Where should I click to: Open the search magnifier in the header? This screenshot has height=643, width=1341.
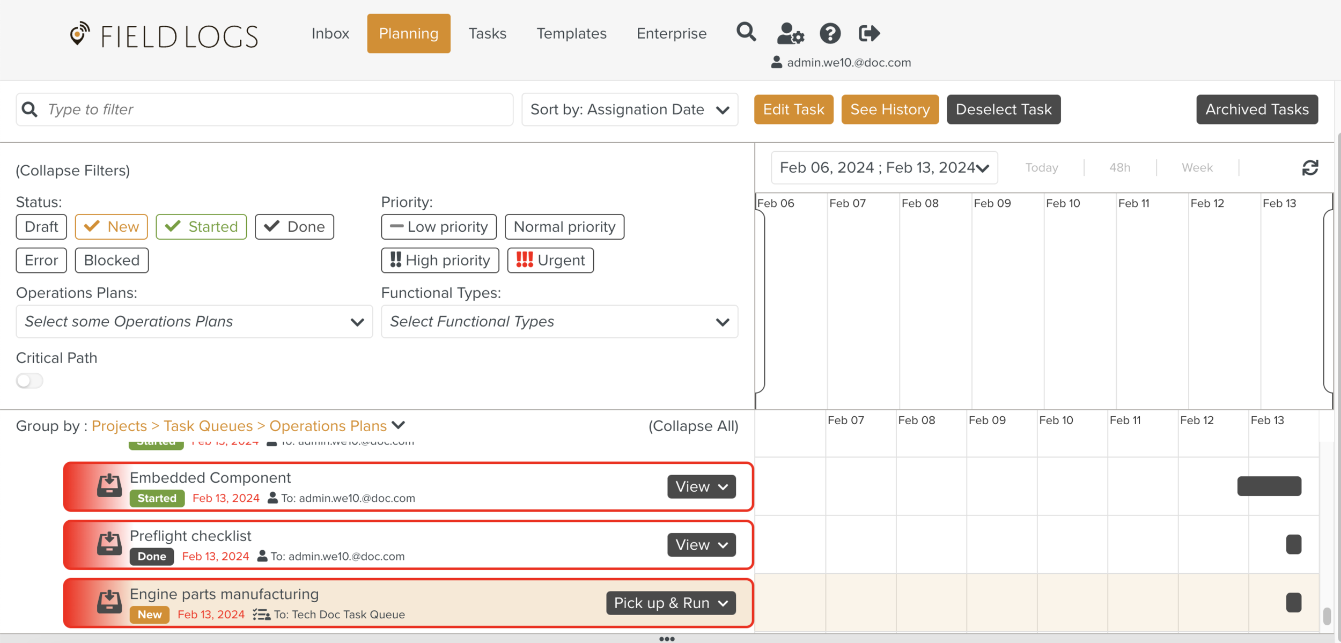tap(746, 33)
